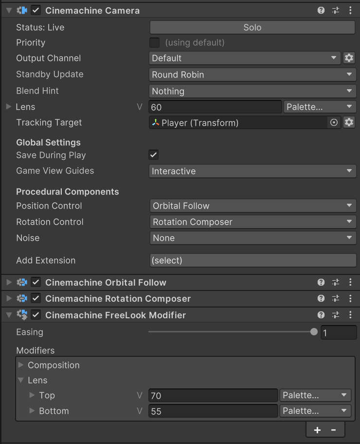The width and height of the screenshot is (360, 444).
Task: Add a new modifier with plus button
Action: [x=317, y=430]
